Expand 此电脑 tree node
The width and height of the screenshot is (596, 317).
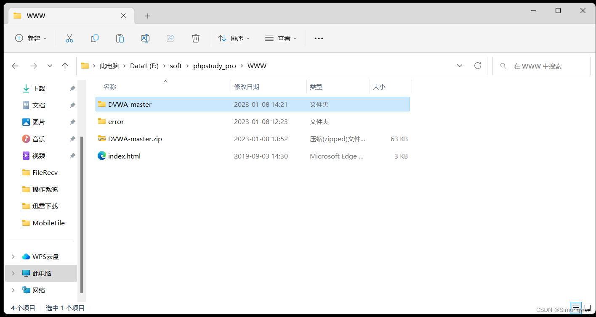click(13, 273)
